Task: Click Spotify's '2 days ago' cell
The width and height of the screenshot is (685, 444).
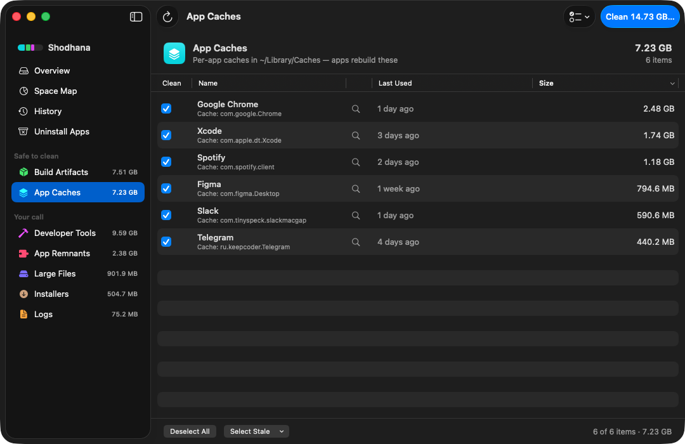Action: click(x=398, y=162)
